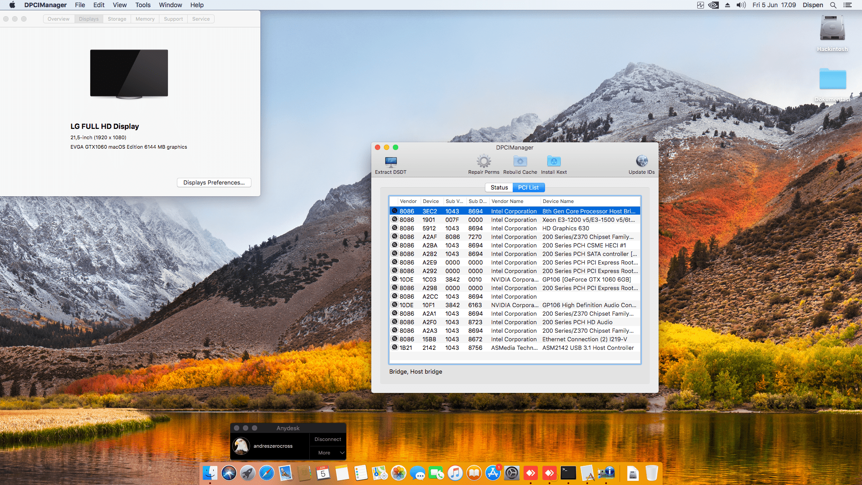Click the Rebuild Cache icon
This screenshot has width=862, height=485.
520,162
